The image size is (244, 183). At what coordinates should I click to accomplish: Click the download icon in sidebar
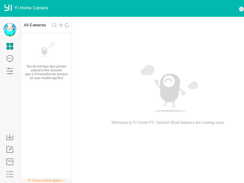tap(10, 137)
